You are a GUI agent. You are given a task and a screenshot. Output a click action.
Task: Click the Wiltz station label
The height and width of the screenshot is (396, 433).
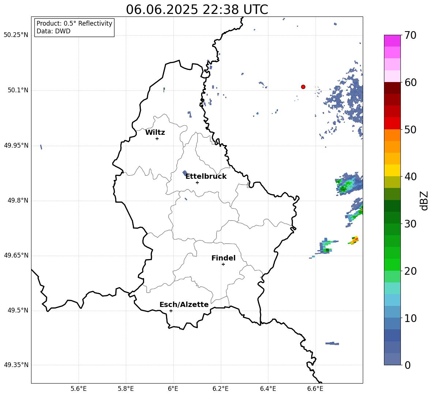pos(155,133)
